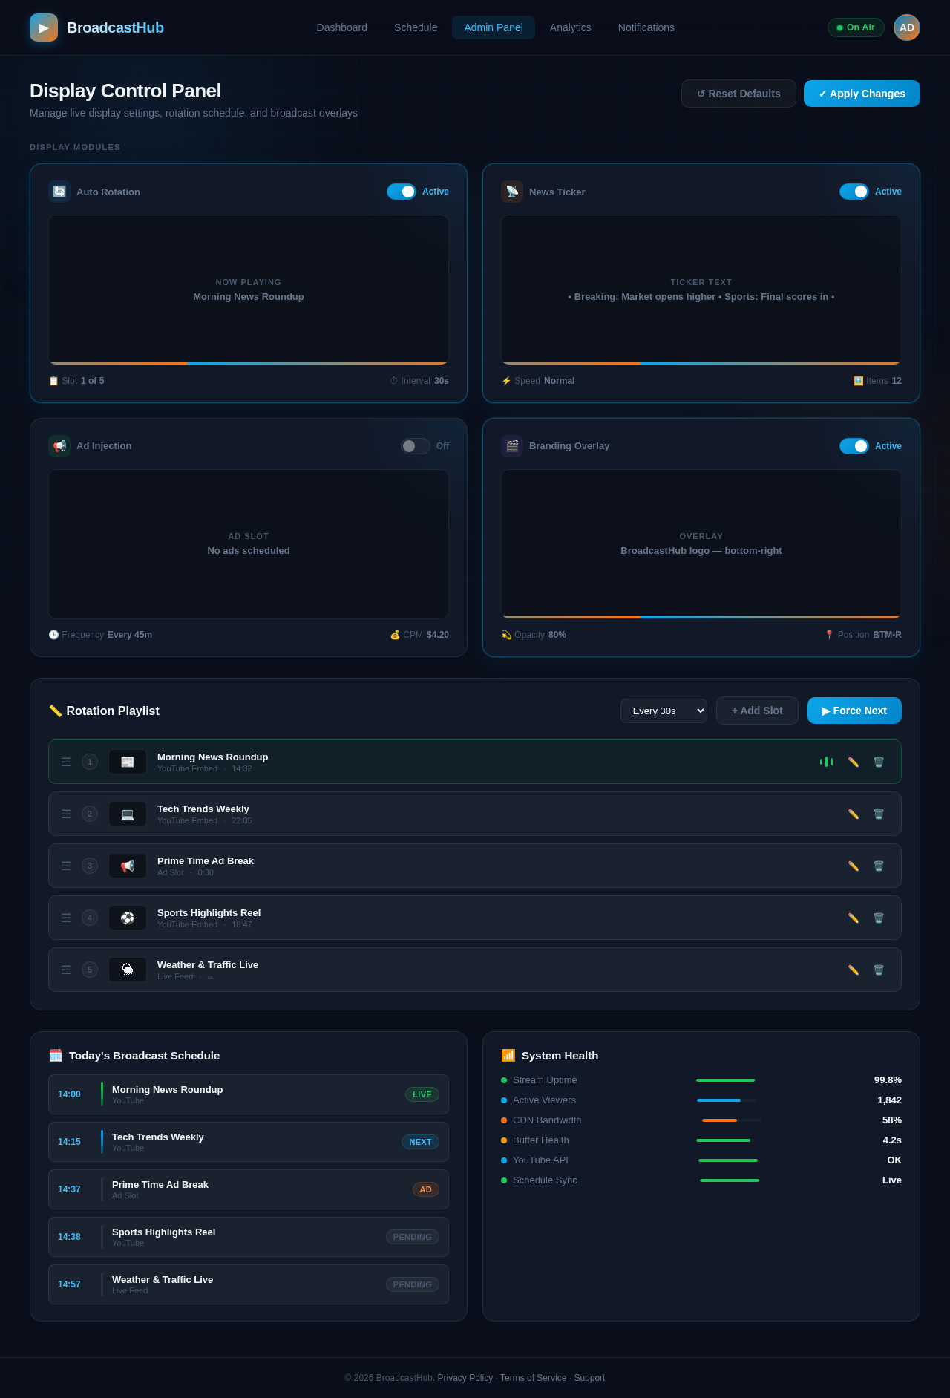The height and width of the screenshot is (1398, 950).
Task: Click the Add Slot button
Action: pos(757,711)
